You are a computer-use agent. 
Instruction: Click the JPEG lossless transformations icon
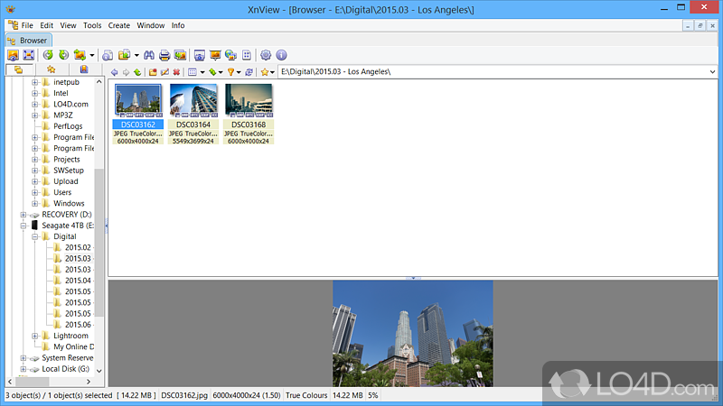[80, 55]
